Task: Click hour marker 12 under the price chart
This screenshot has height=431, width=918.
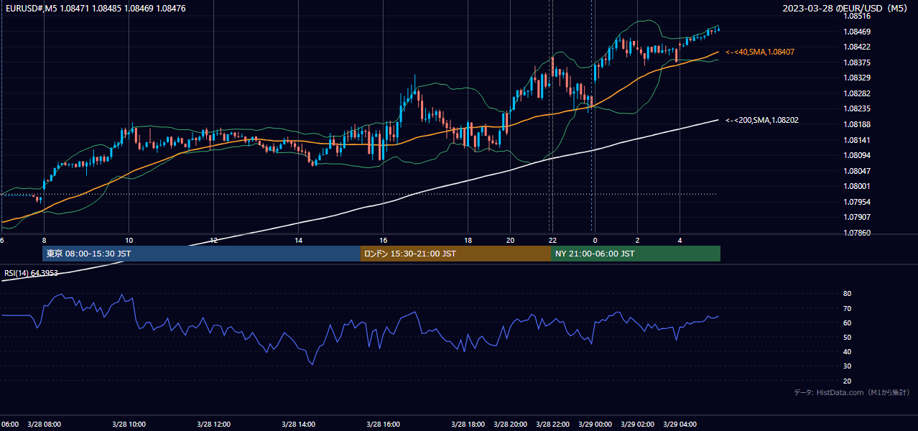Action: pos(214,240)
